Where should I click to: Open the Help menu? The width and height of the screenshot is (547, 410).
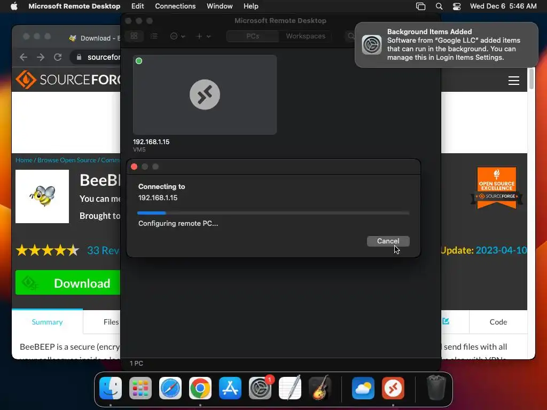[x=251, y=6]
